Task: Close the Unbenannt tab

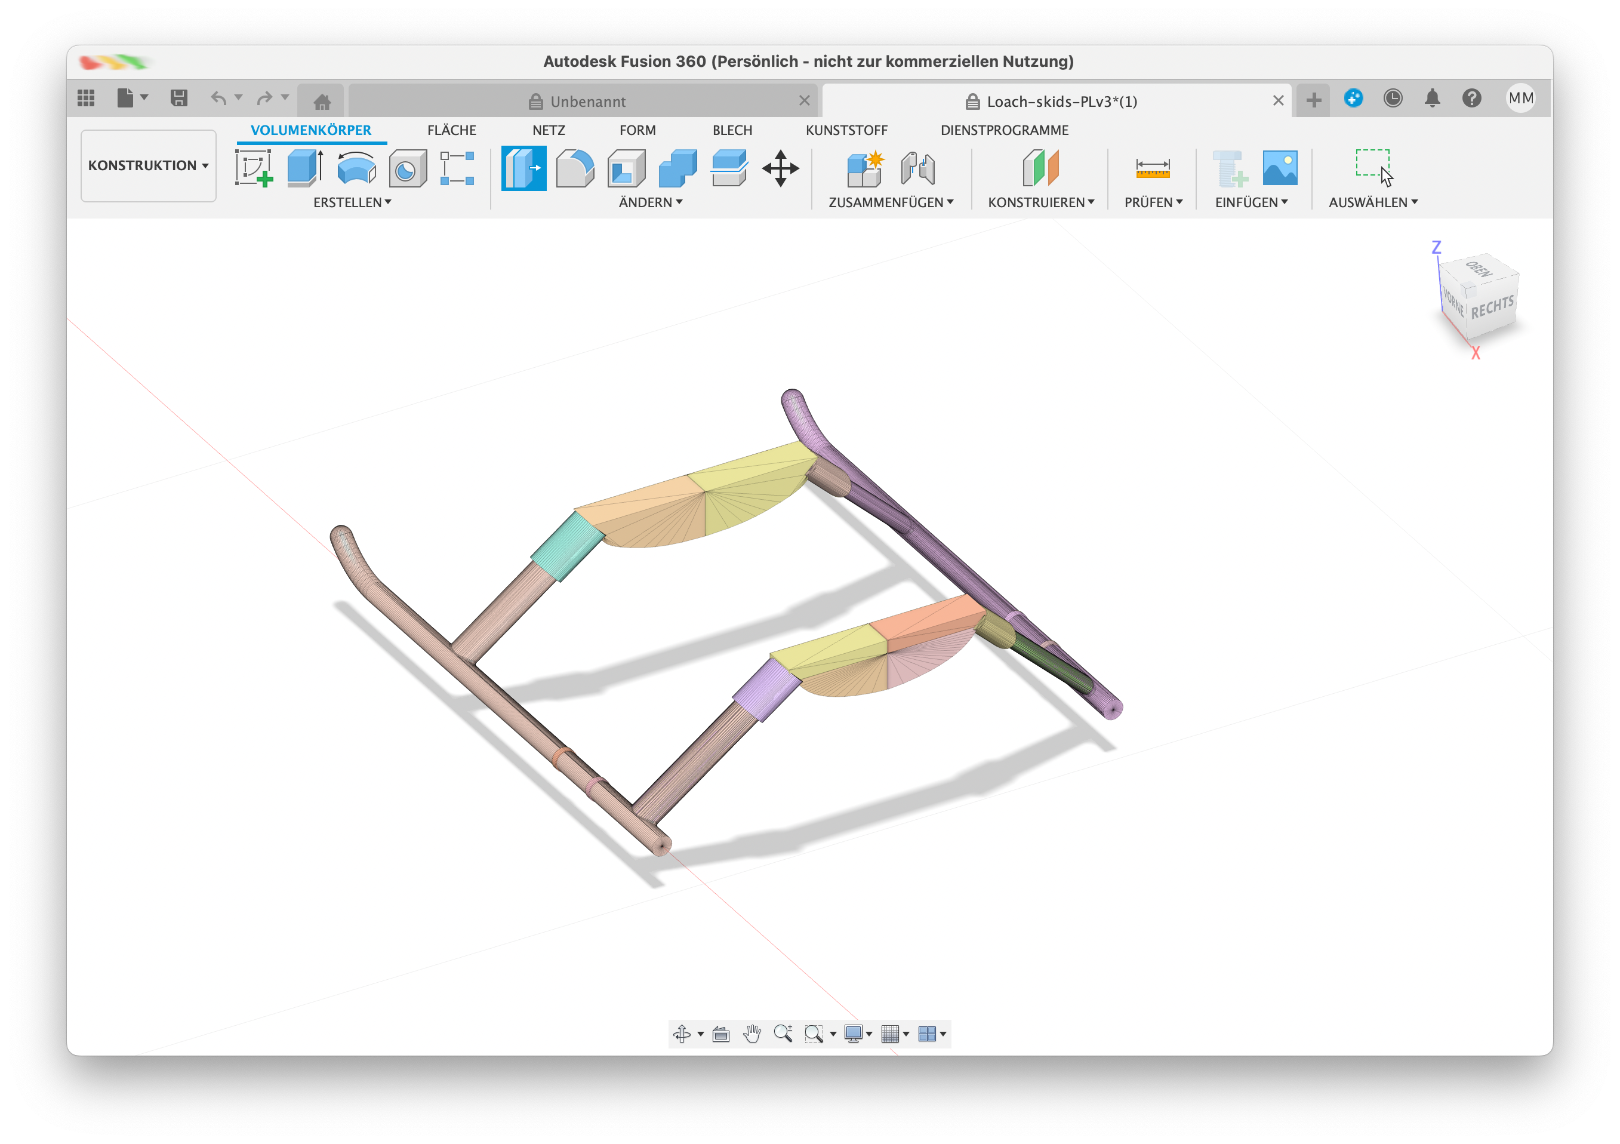Action: (805, 101)
